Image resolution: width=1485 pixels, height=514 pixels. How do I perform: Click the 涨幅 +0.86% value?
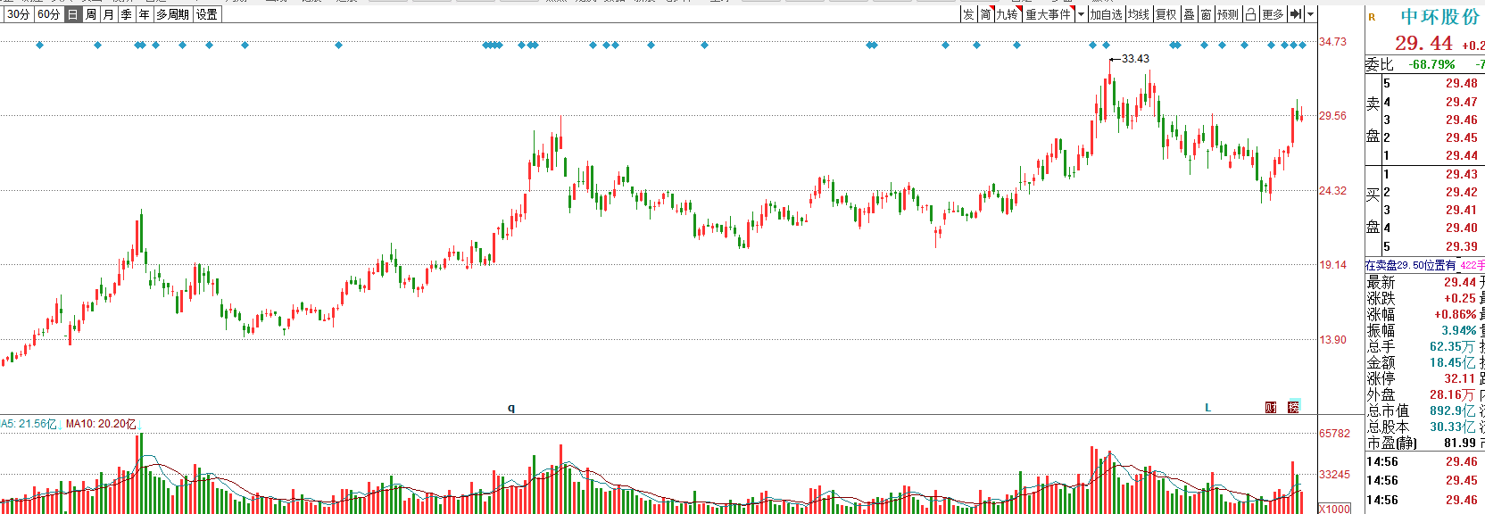1455,314
